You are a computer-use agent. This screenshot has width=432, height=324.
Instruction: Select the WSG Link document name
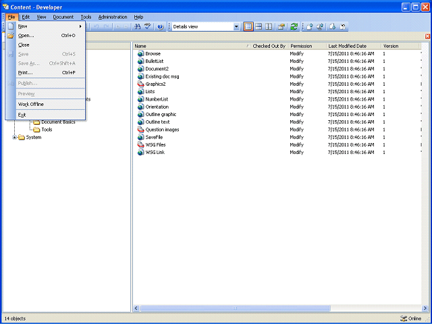[x=155, y=152]
